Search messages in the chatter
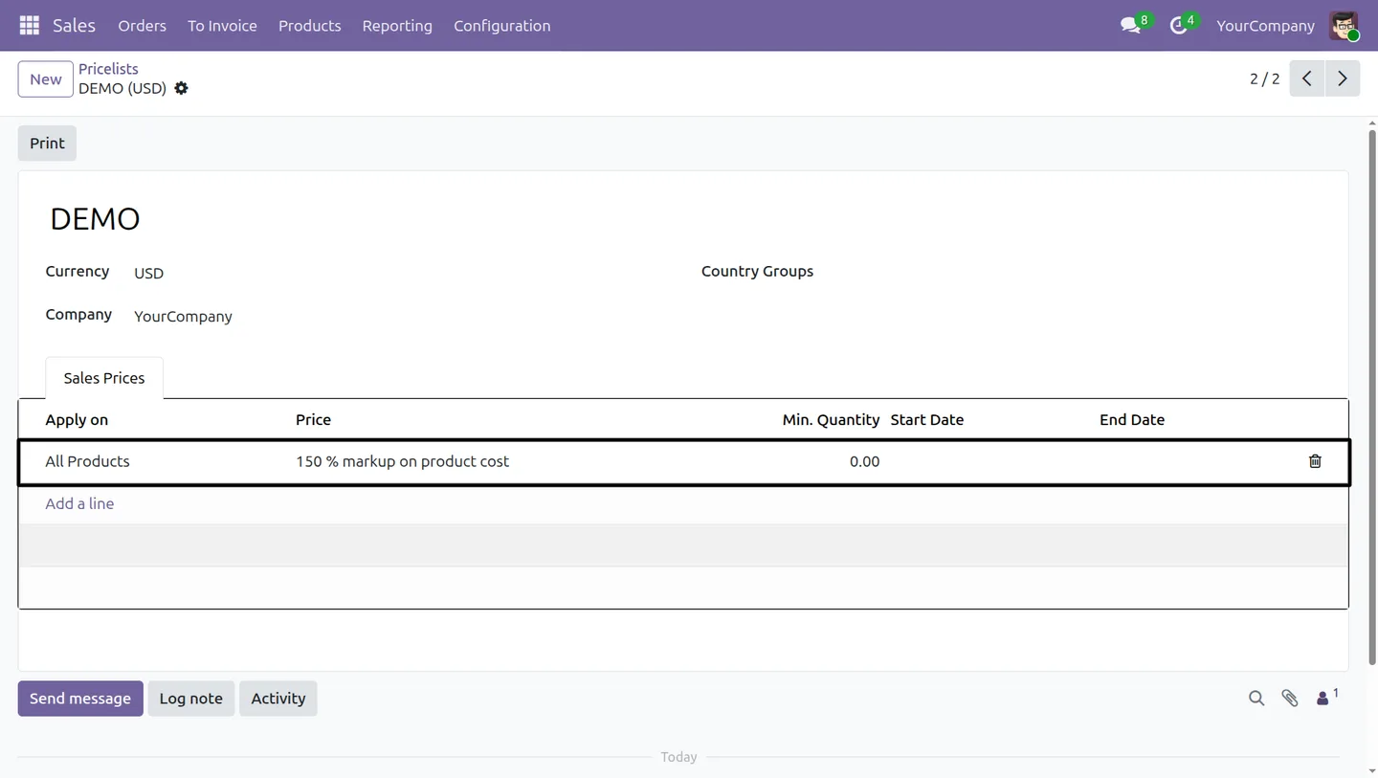This screenshot has width=1378, height=778. tap(1256, 699)
